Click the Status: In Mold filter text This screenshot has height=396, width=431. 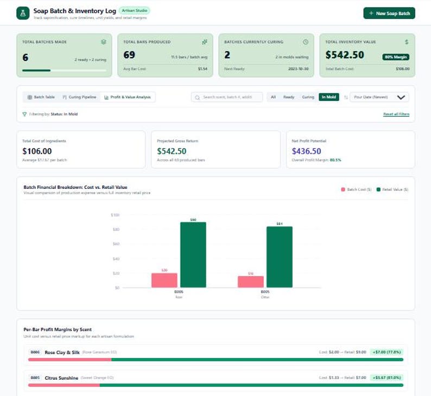[64, 114]
